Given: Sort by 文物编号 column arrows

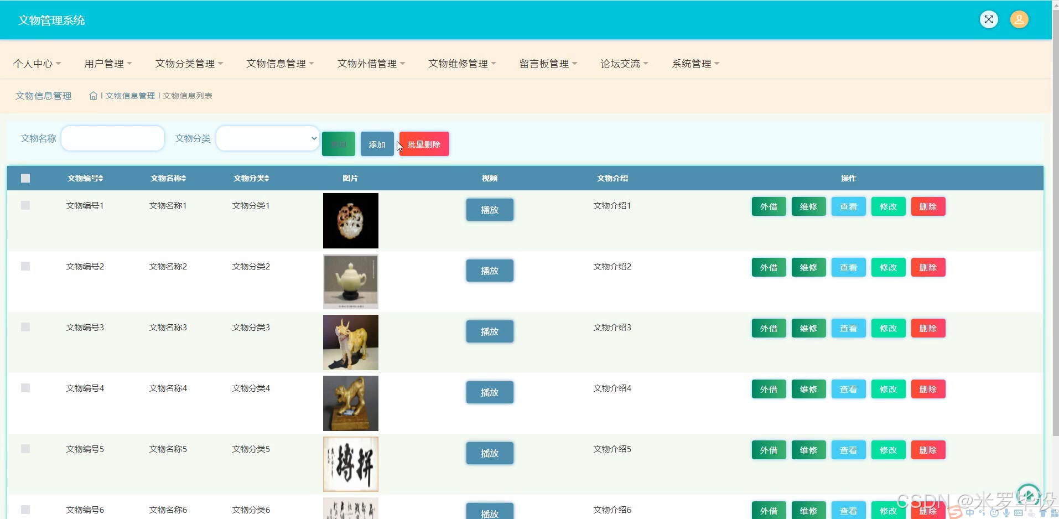Looking at the screenshot, I should point(100,178).
